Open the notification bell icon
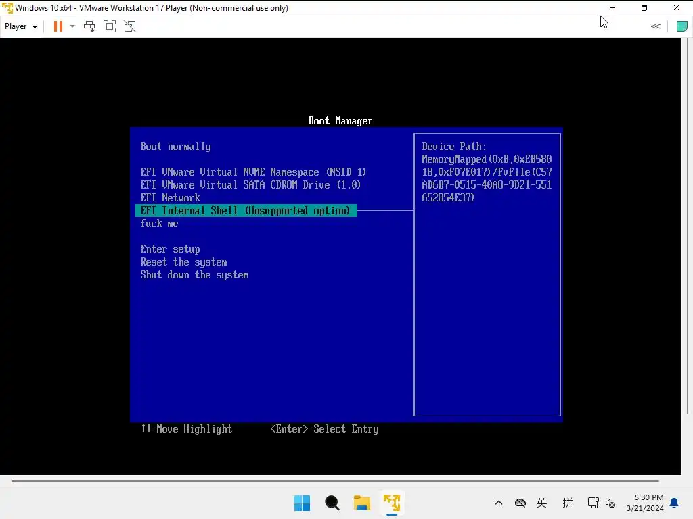The image size is (693, 519). [x=674, y=503]
